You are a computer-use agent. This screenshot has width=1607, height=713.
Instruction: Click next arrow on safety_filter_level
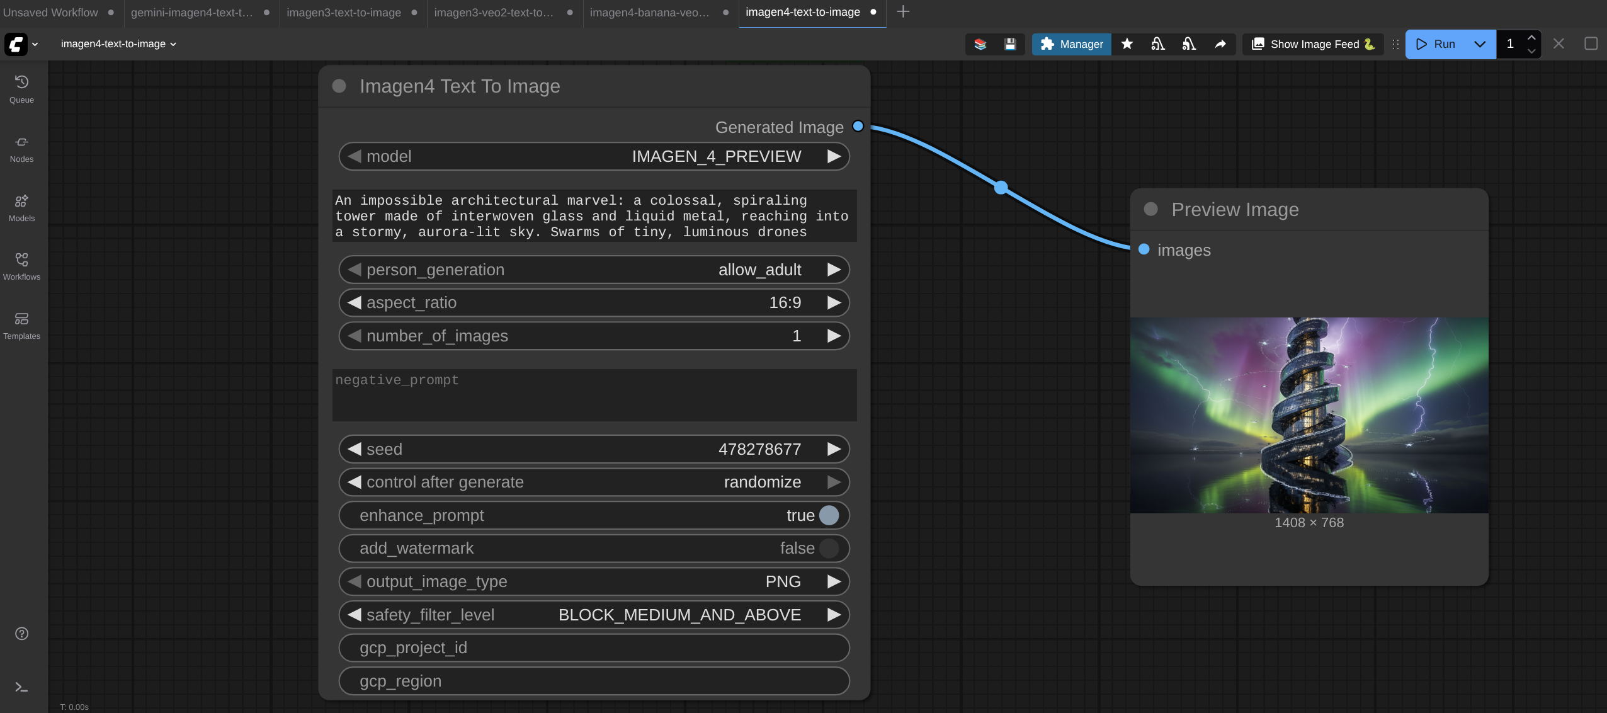click(834, 615)
